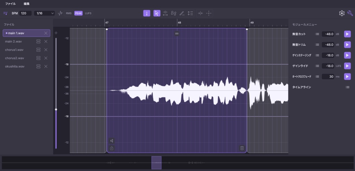The height and width of the screenshot is (171, 355).
Task: Toggle stack icon for chorus1.wav
Action: tap(38, 50)
